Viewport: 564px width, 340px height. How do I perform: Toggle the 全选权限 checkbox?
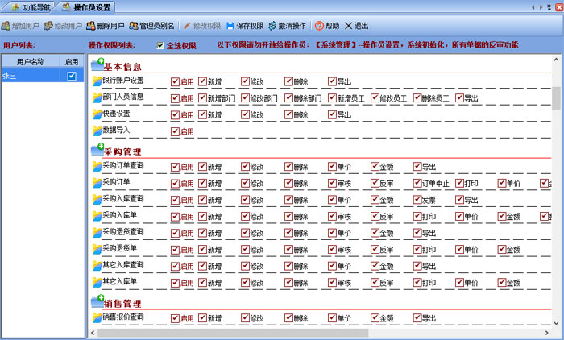coord(160,46)
